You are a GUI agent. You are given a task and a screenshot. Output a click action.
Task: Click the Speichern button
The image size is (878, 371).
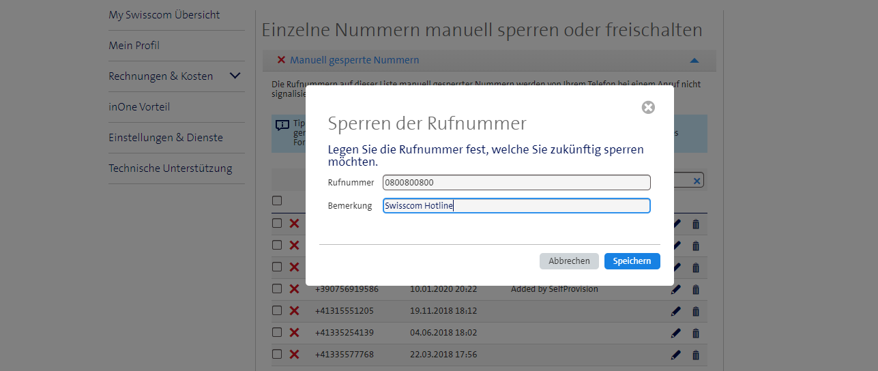click(x=632, y=261)
